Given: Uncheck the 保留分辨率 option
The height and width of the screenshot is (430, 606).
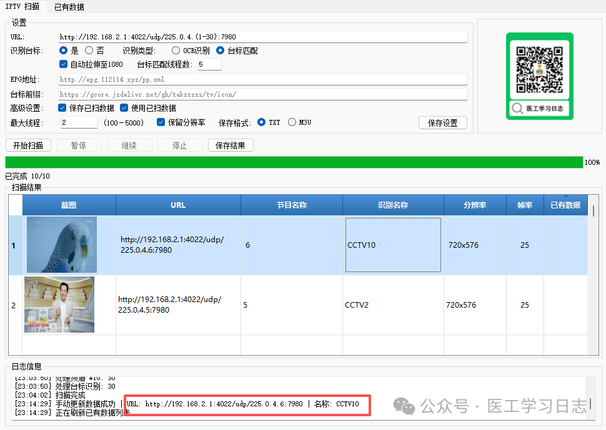Looking at the screenshot, I should [161, 122].
